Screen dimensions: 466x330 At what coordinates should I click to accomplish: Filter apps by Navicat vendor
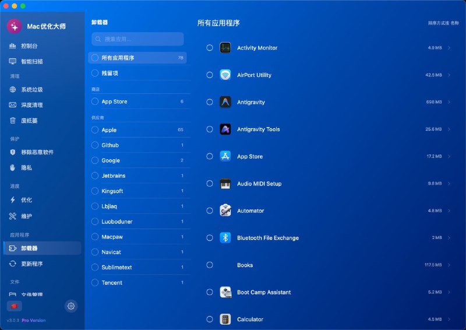pos(137,252)
